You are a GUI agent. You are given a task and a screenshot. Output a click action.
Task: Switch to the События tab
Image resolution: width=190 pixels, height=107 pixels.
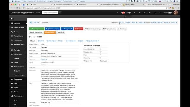[41, 41]
